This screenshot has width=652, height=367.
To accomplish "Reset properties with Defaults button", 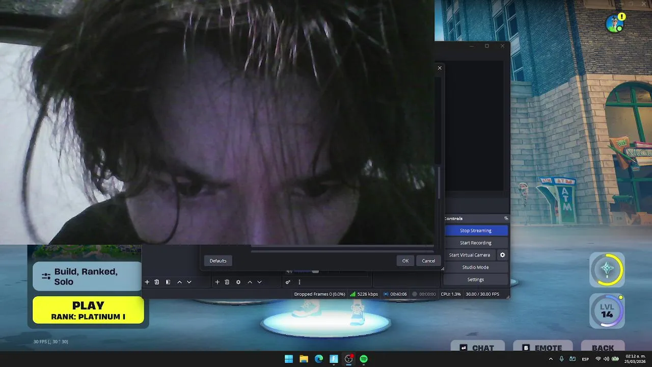I will pyautogui.click(x=218, y=261).
